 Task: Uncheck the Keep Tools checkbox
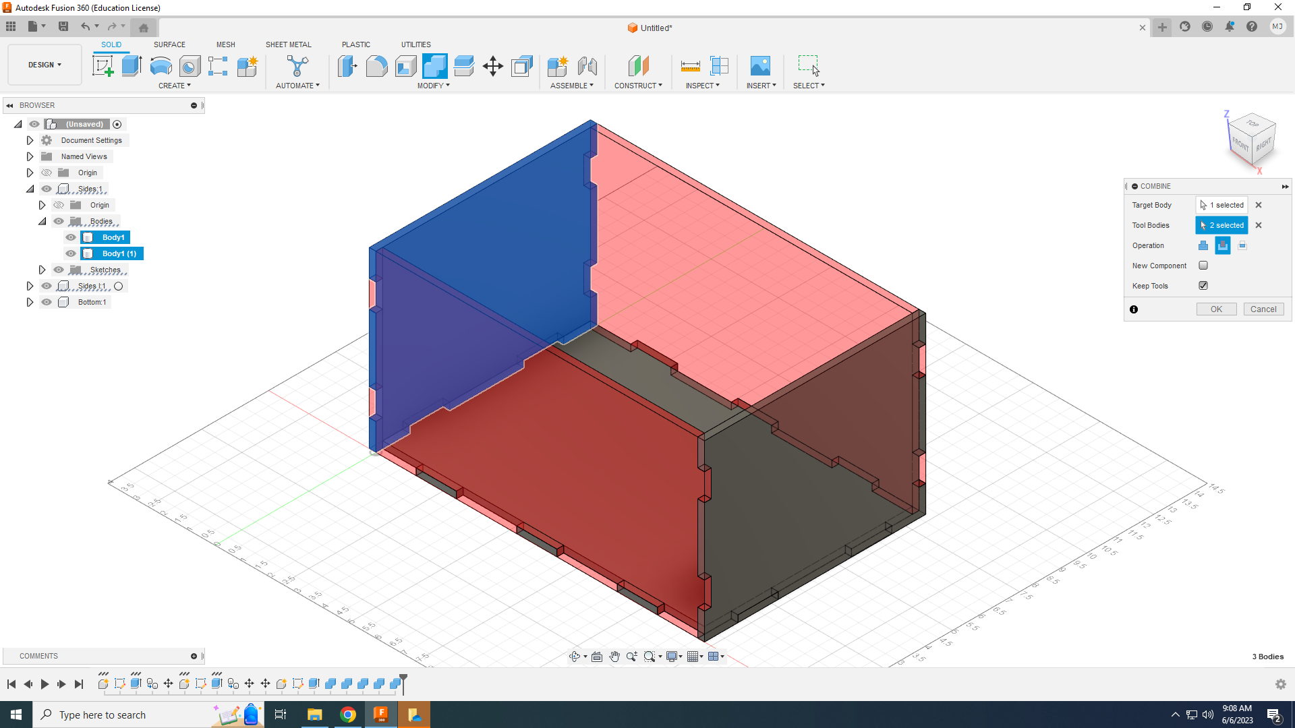[1203, 286]
